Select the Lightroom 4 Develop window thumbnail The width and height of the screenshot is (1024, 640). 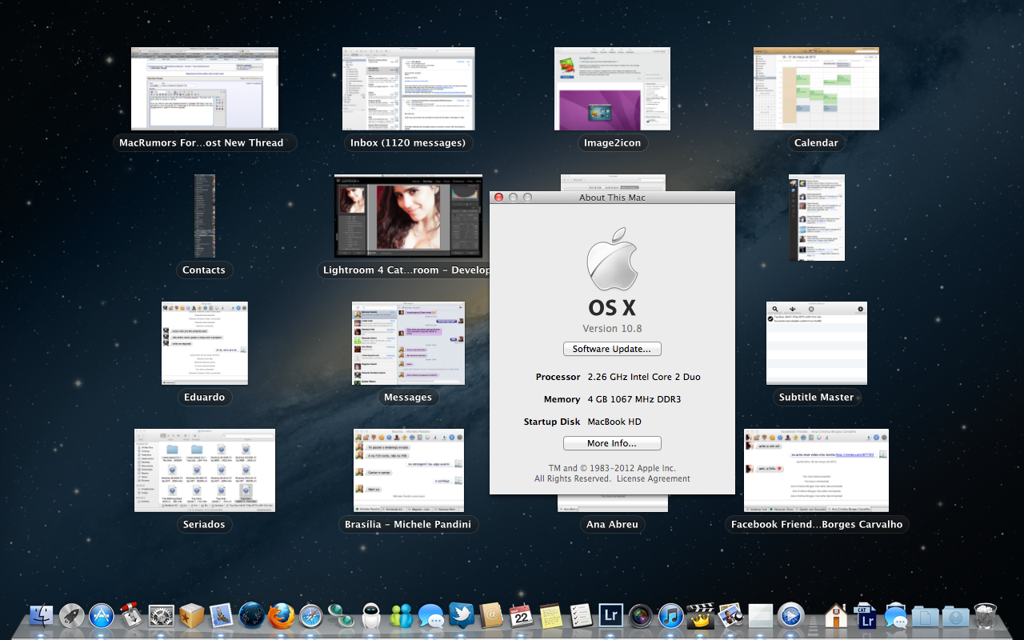pyautogui.click(x=409, y=216)
